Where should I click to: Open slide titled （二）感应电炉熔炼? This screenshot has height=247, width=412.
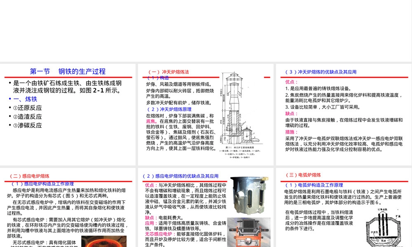[x=68, y=207]
